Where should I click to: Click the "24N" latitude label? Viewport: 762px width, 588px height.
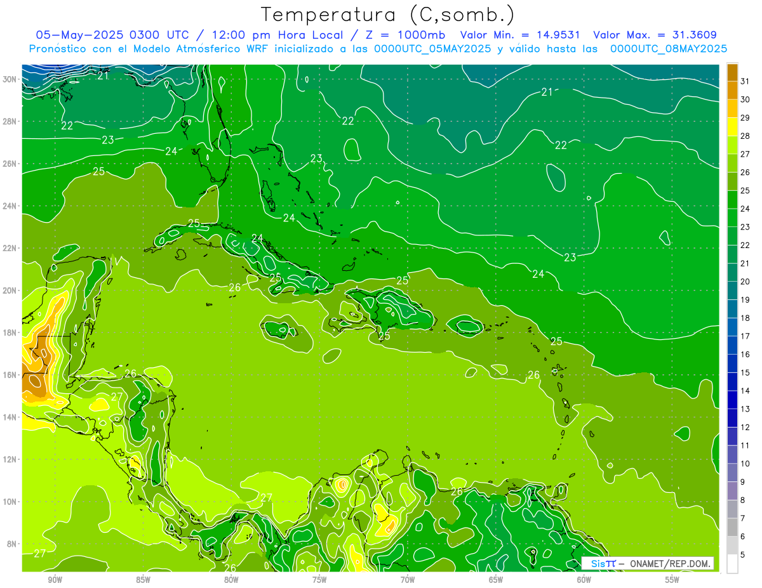point(10,206)
